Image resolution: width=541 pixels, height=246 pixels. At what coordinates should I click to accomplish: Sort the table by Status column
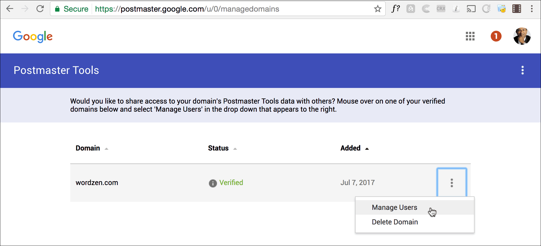pos(218,148)
